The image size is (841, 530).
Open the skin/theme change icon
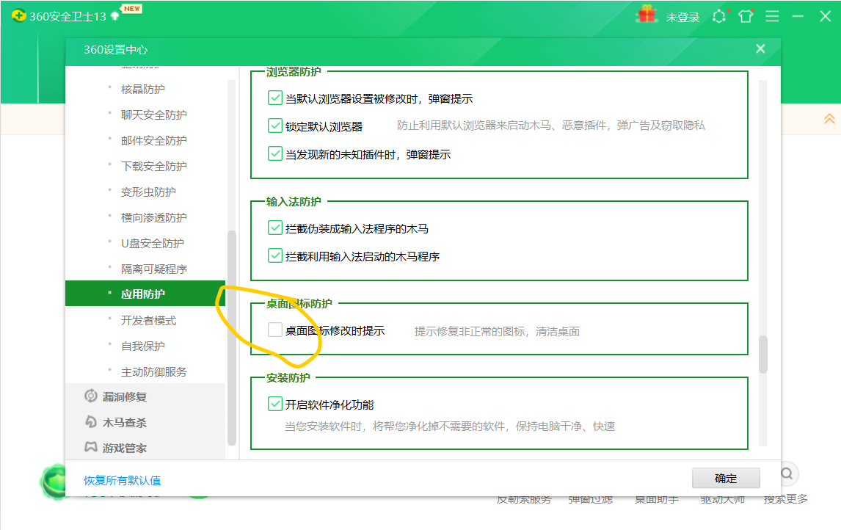click(745, 16)
